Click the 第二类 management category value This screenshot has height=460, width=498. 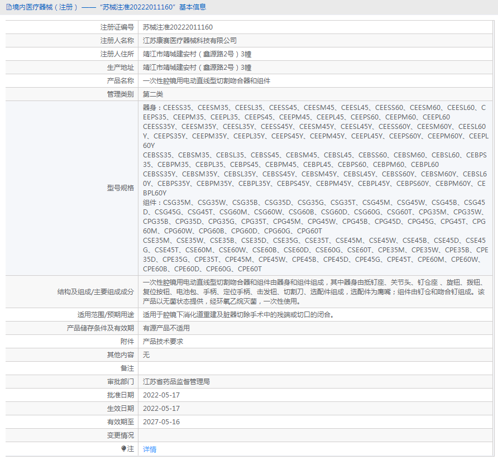point(153,94)
